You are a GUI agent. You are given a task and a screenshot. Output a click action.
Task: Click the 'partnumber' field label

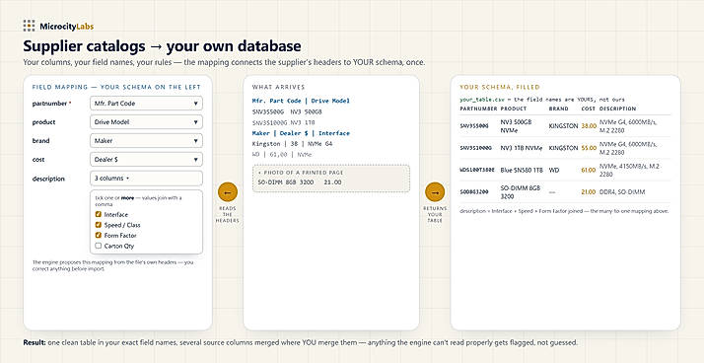pyautogui.click(x=50, y=104)
